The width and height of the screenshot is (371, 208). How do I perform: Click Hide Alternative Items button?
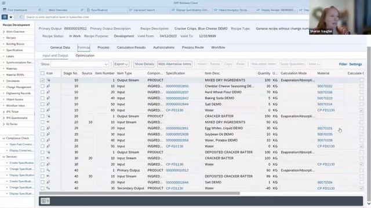pos(174,64)
